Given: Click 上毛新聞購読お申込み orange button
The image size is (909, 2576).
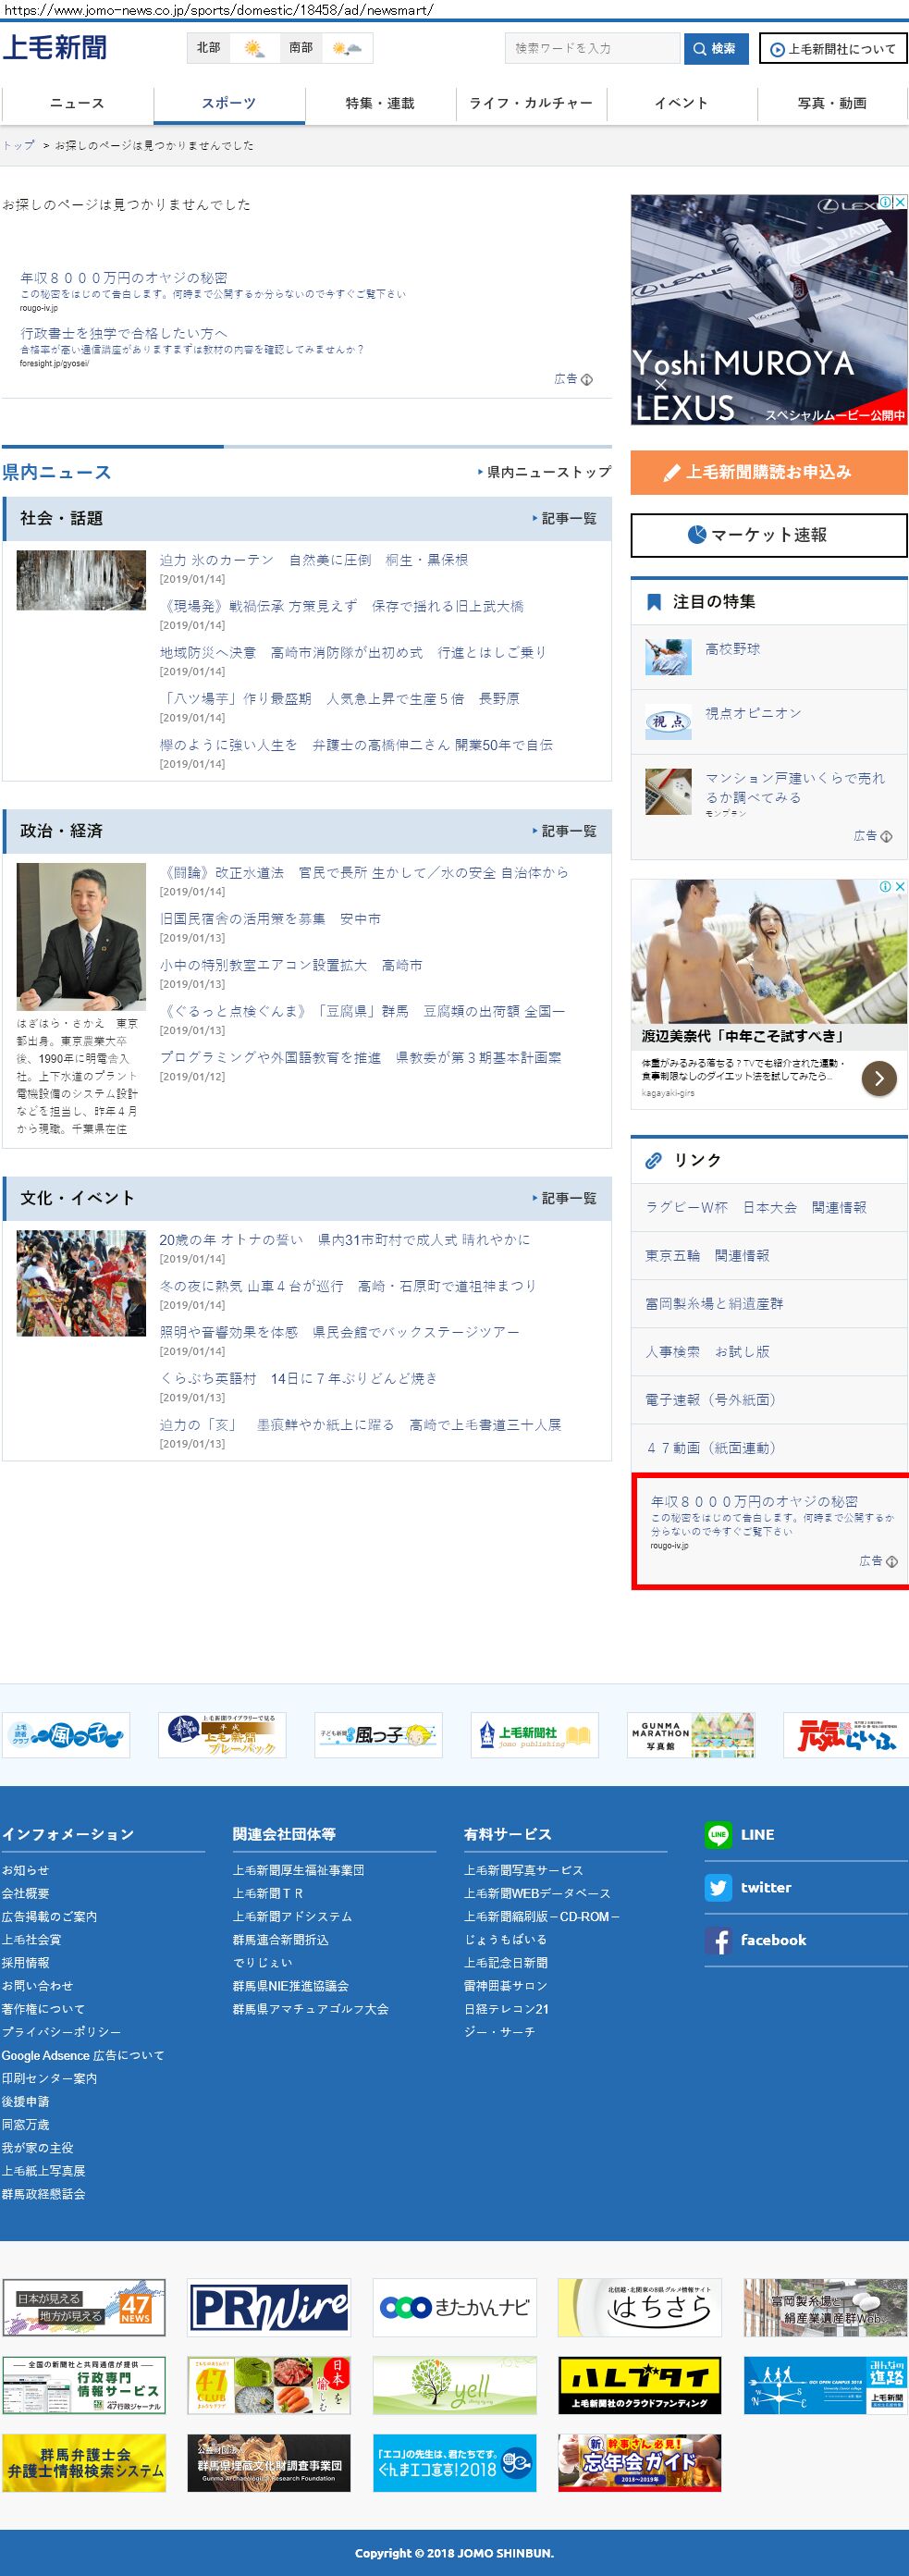Looking at the screenshot, I should pos(768,472).
